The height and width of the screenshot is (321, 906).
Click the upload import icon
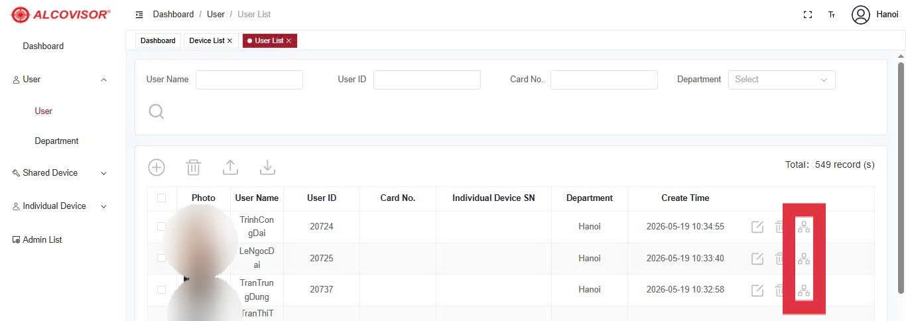(230, 167)
